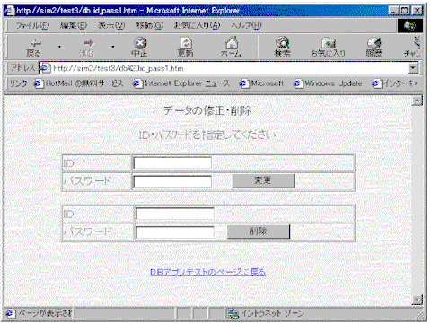
Task: Click the scrollbar up arrow
Action: [x=418, y=100]
